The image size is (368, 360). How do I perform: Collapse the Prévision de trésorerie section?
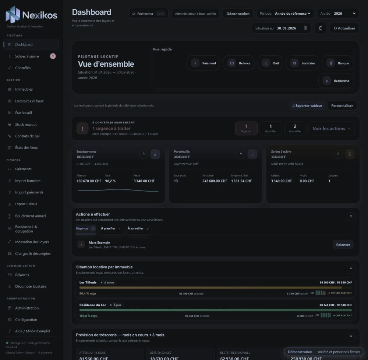[351, 337]
